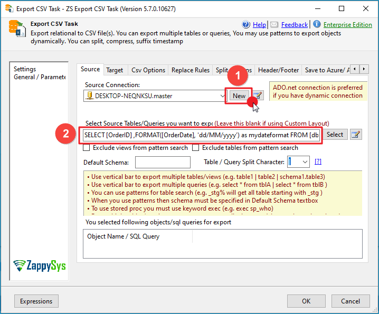379x314 pixels.
Task: Click the ZappySys logo
Action: [40, 265]
